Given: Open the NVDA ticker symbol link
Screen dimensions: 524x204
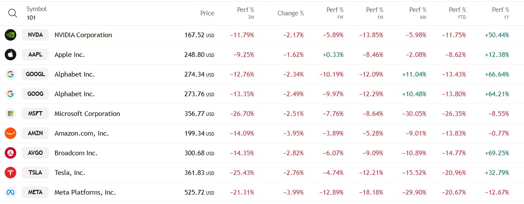Looking at the screenshot, I should (x=35, y=35).
